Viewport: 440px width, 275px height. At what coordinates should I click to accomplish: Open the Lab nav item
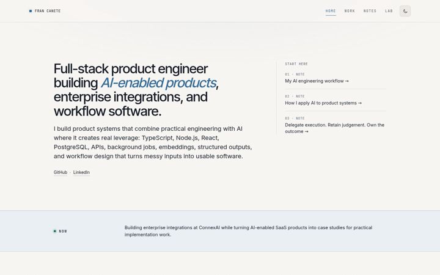coord(389,11)
